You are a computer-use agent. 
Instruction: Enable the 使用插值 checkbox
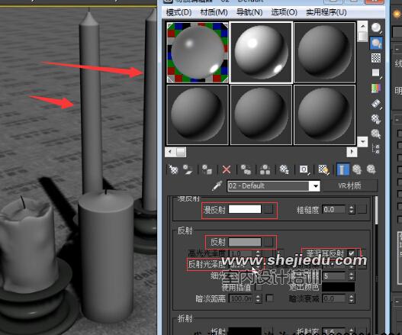point(259,287)
